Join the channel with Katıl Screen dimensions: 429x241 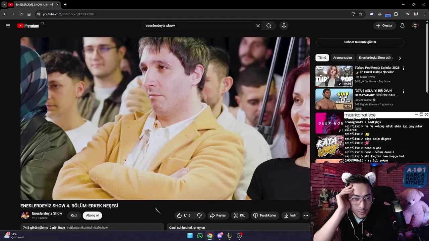pyautogui.click(x=74, y=216)
